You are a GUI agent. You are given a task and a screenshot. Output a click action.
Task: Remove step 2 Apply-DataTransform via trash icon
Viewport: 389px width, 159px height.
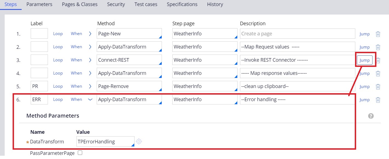378,47
